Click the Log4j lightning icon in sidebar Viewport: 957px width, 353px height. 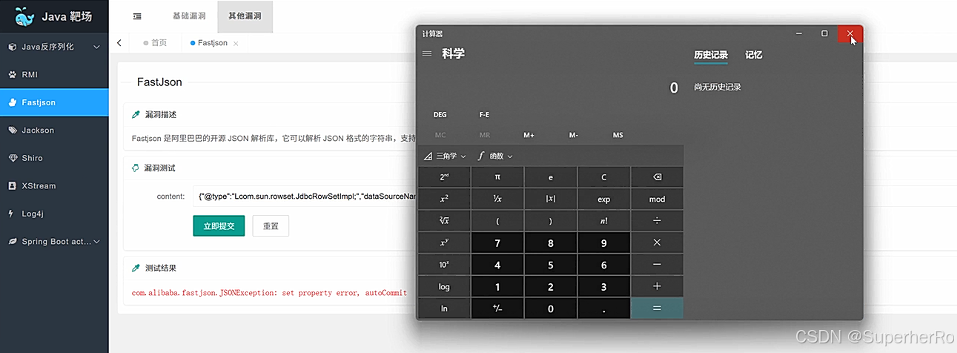[x=12, y=214]
